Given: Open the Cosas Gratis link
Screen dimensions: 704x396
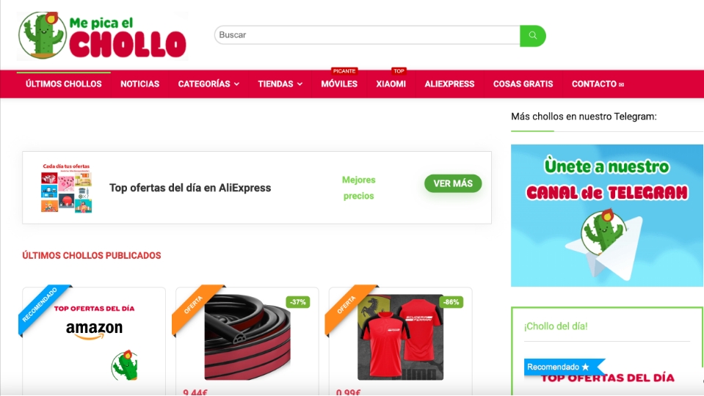Looking at the screenshot, I should pyautogui.click(x=523, y=84).
